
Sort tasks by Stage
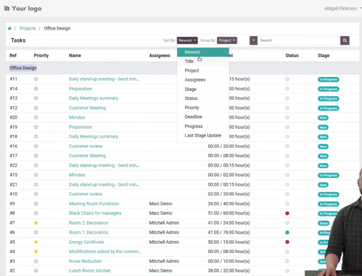(x=203, y=89)
